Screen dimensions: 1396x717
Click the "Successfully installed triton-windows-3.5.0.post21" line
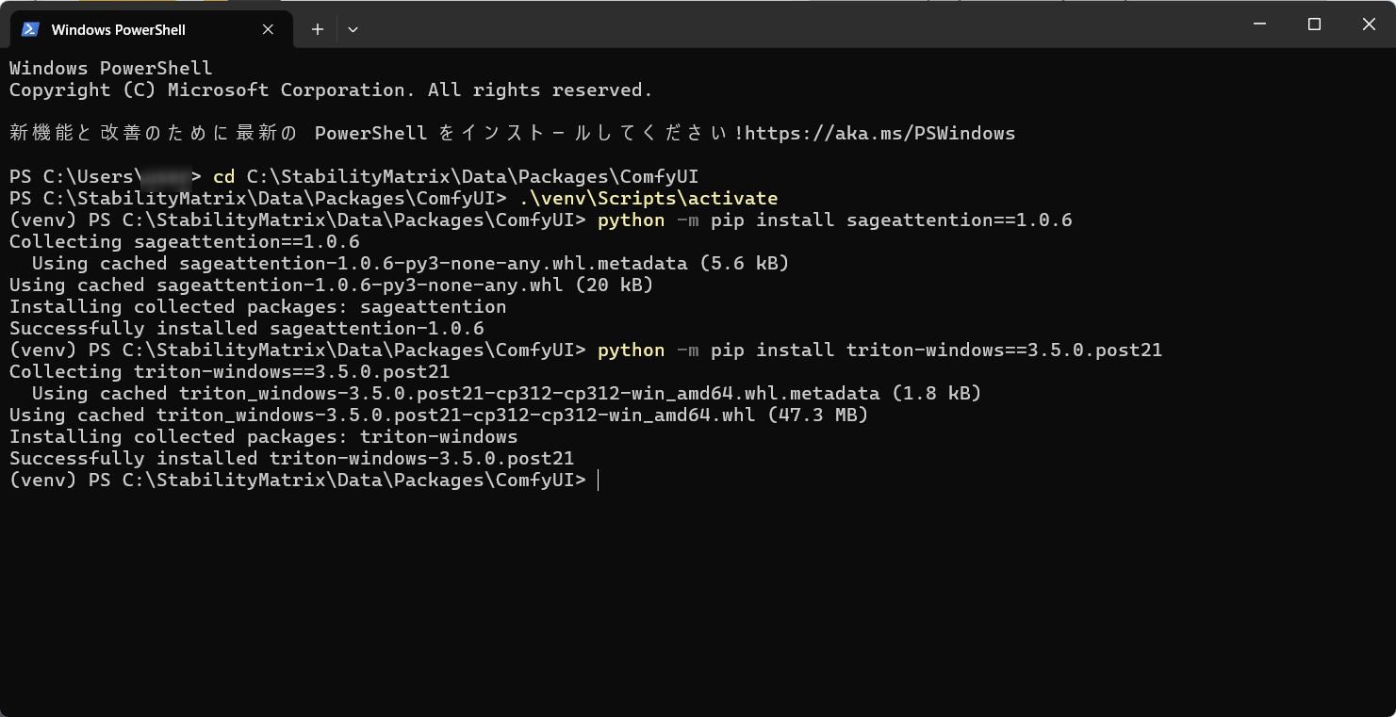(292, 458)
